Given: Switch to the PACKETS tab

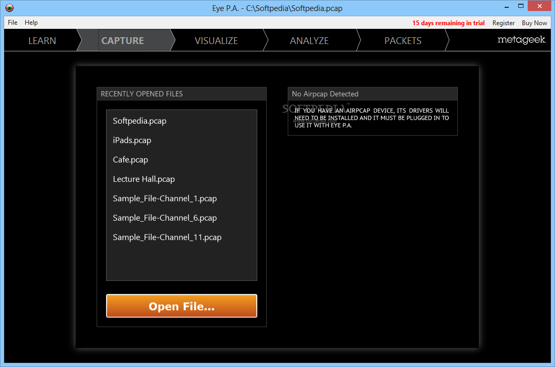Looking at the screenshot, I should (x=403, y=41).
